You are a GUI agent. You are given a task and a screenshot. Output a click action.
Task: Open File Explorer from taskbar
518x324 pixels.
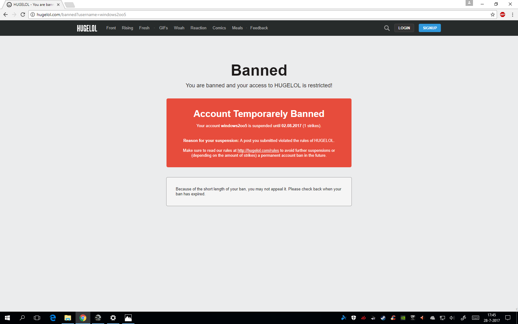point(68,318)
